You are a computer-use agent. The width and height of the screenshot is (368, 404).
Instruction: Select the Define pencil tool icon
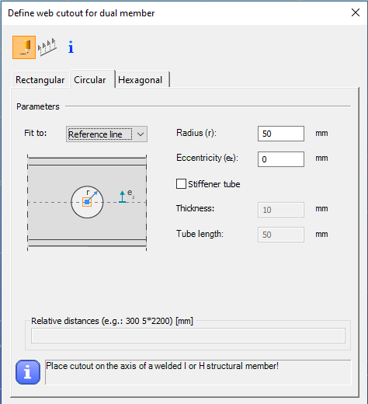pos(24,47)
